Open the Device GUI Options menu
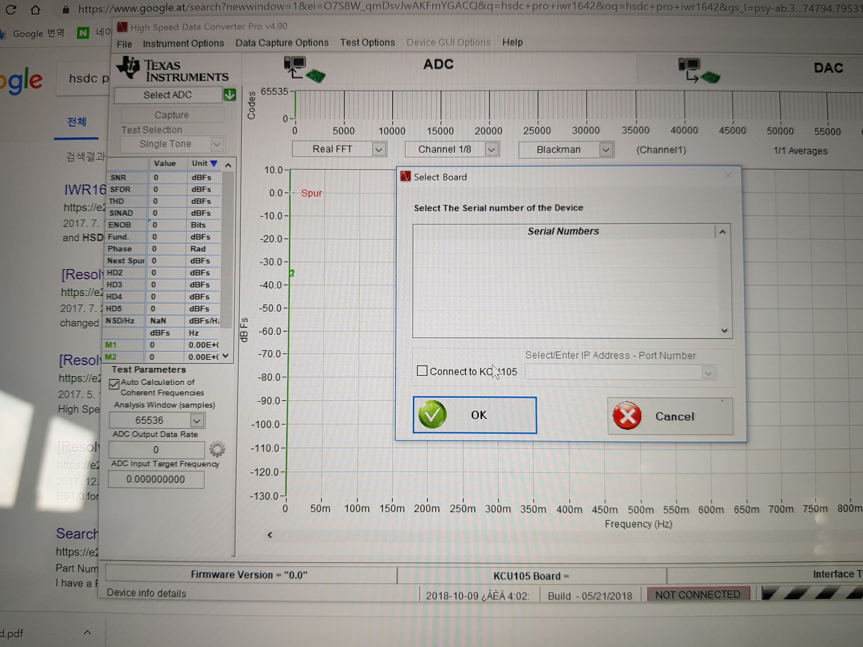This screenshot has width=863, height=647. (x=449, y=42)
